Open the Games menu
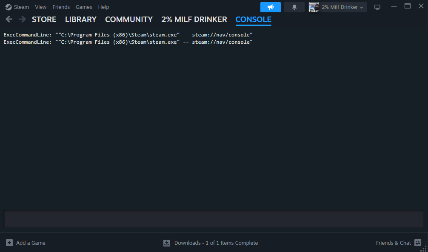 point(84,7)
